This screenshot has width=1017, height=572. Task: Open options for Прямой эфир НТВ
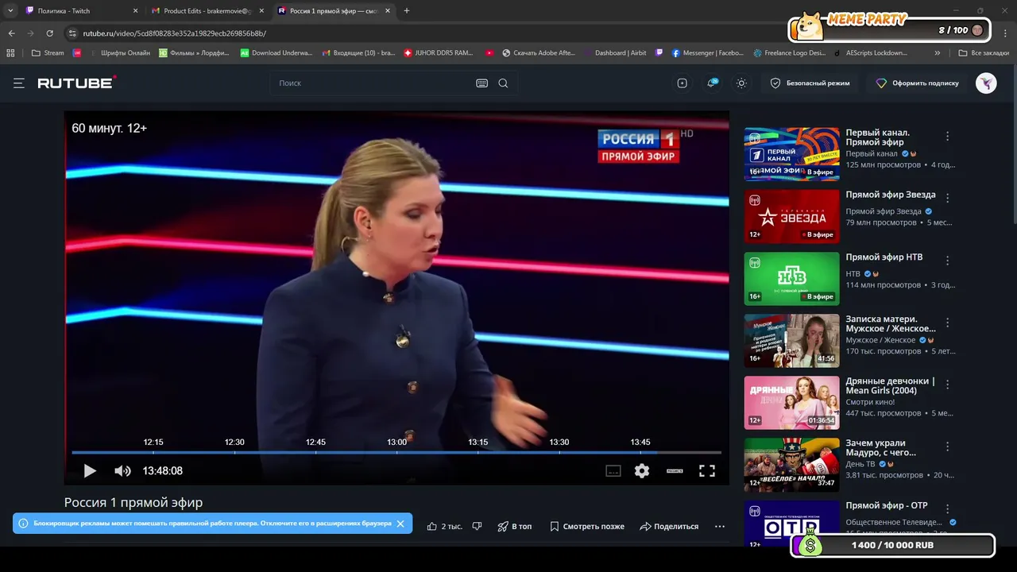pyautogui.click(x=947, y=261)
